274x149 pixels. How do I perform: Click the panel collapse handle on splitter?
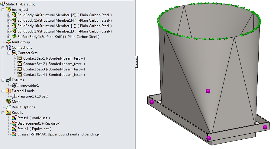tap(136, 62)
